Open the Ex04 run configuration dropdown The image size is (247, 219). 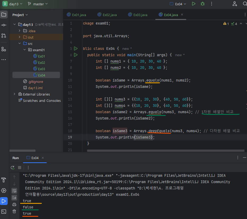tap(179, 4)
